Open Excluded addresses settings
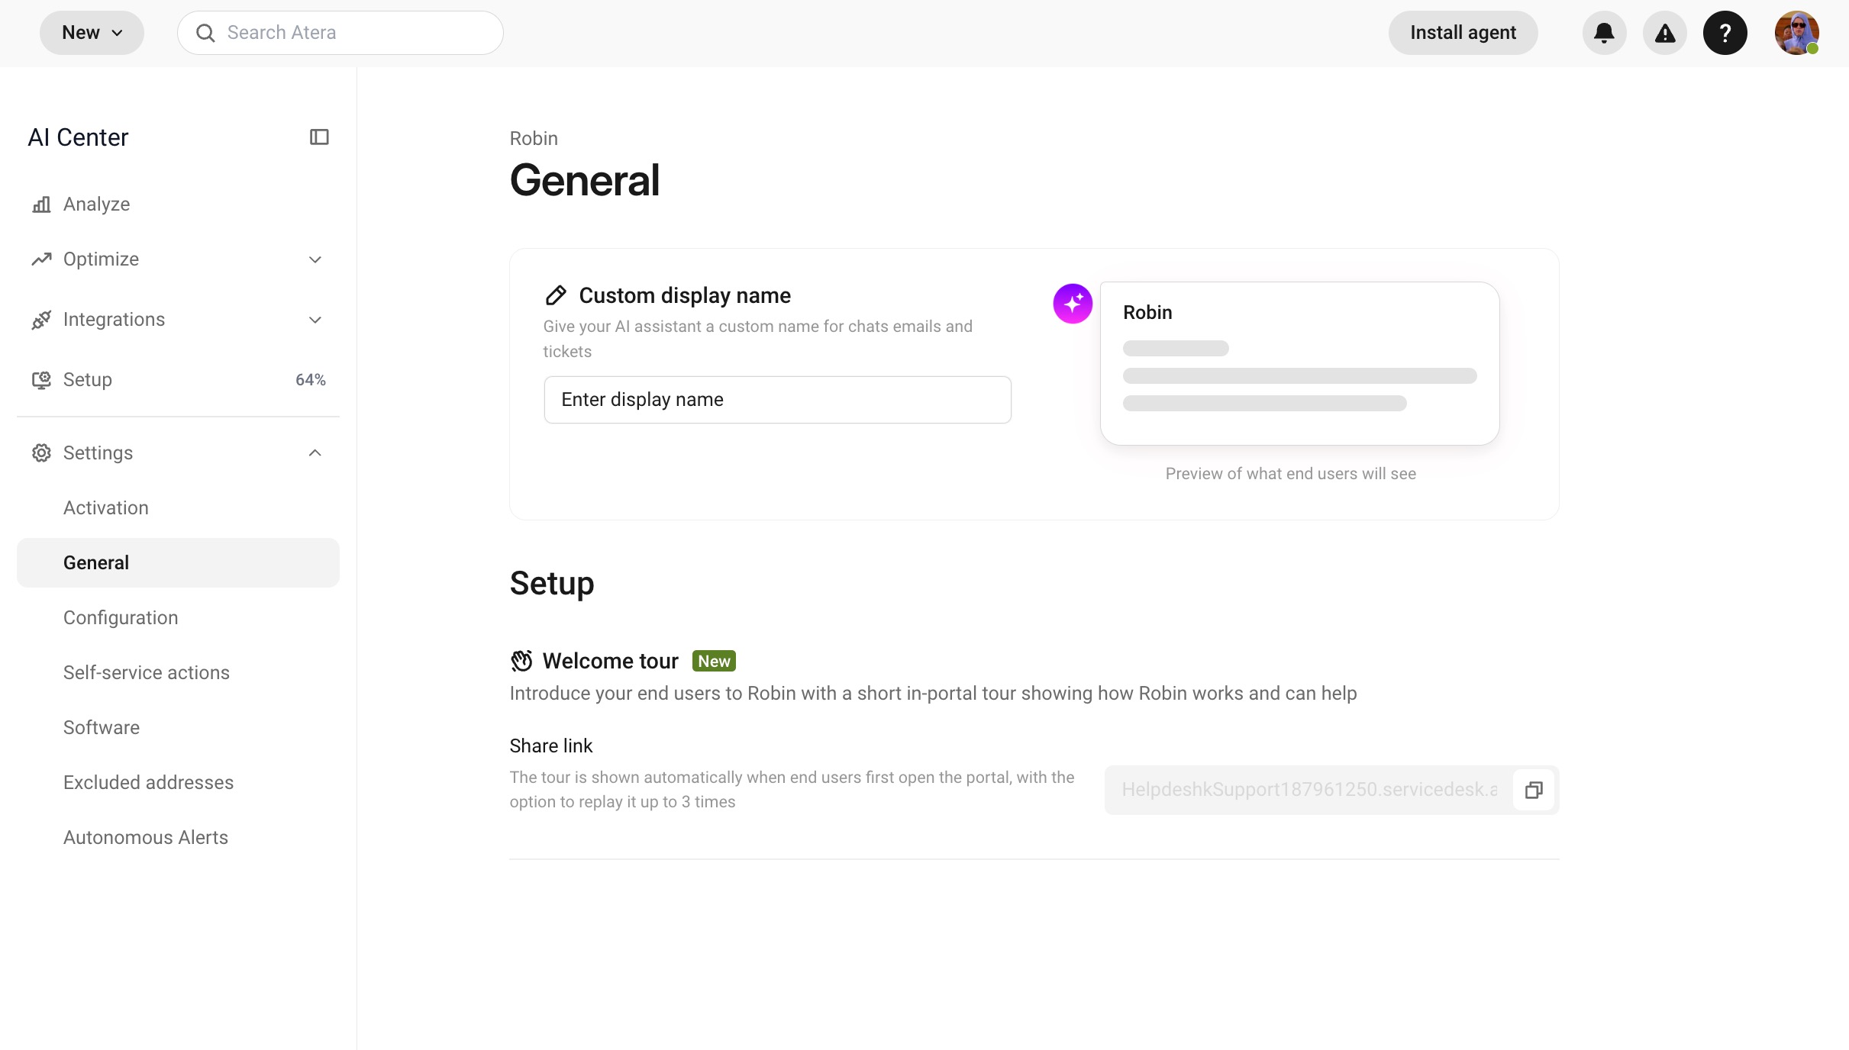1849x1050 pixels. tap(178, 783)
